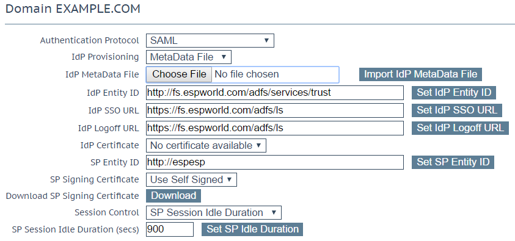The image size is (515, 241).
Task: Focus the IdP Logoff URL input field
Action: (274, 128)
